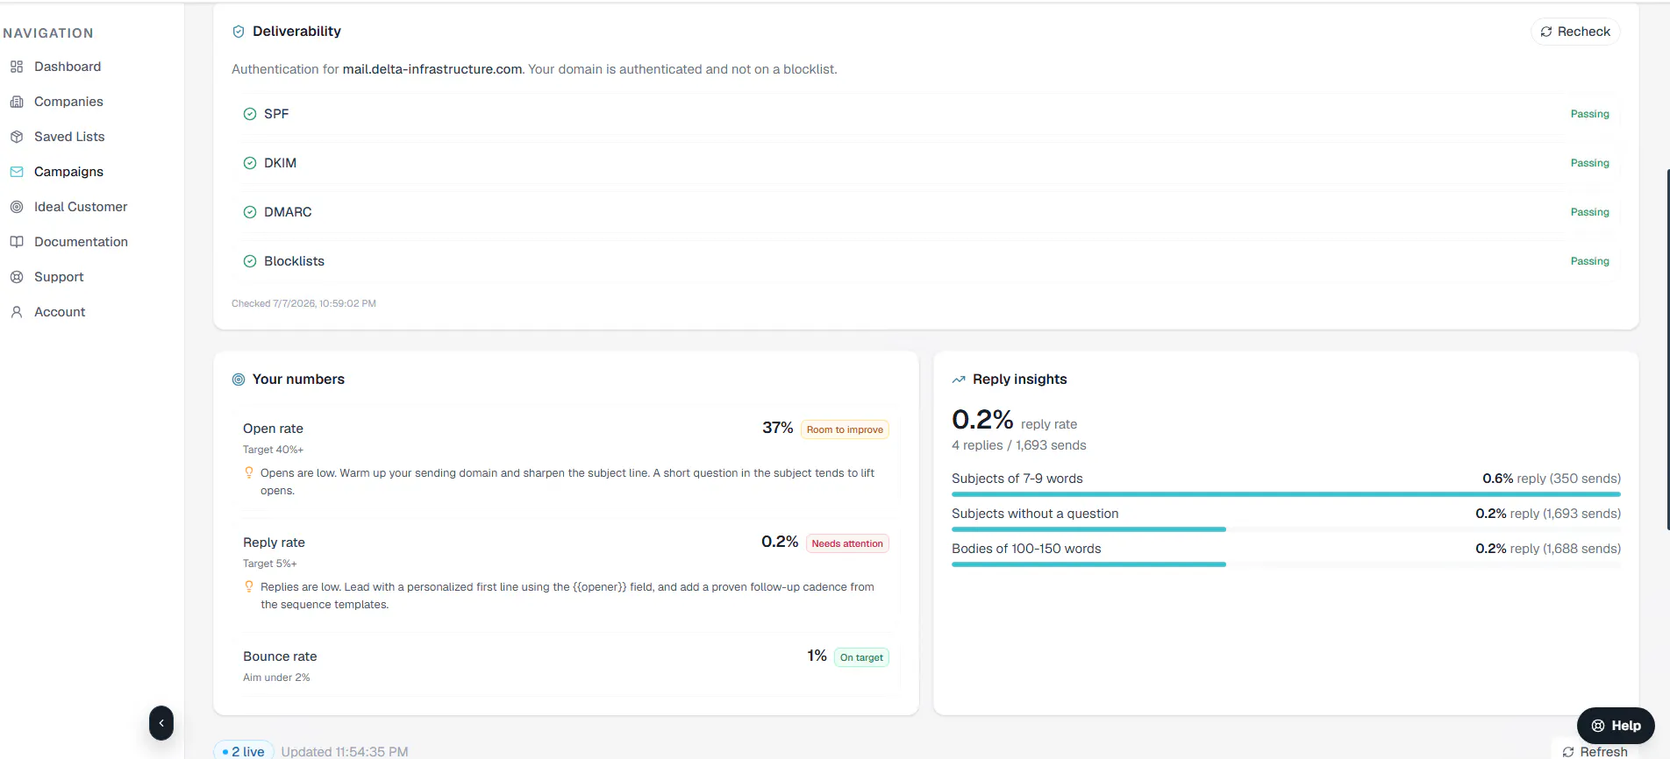Screen dimensions: 1670x759
Task: Click the Ideal Customer target icon
Action: (x=17, y=207)
